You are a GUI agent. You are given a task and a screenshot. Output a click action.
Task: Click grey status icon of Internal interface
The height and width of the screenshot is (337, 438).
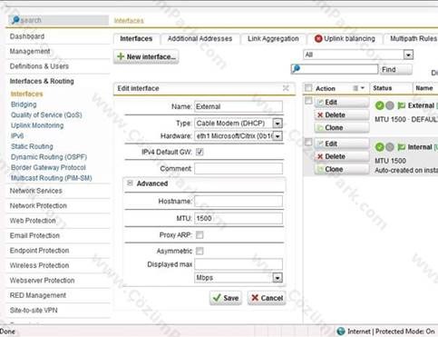tap(390, 147)
